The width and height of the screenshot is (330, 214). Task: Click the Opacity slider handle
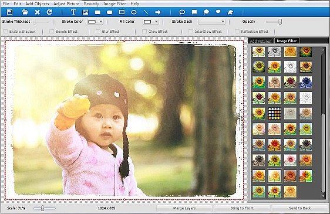[280, 22]
